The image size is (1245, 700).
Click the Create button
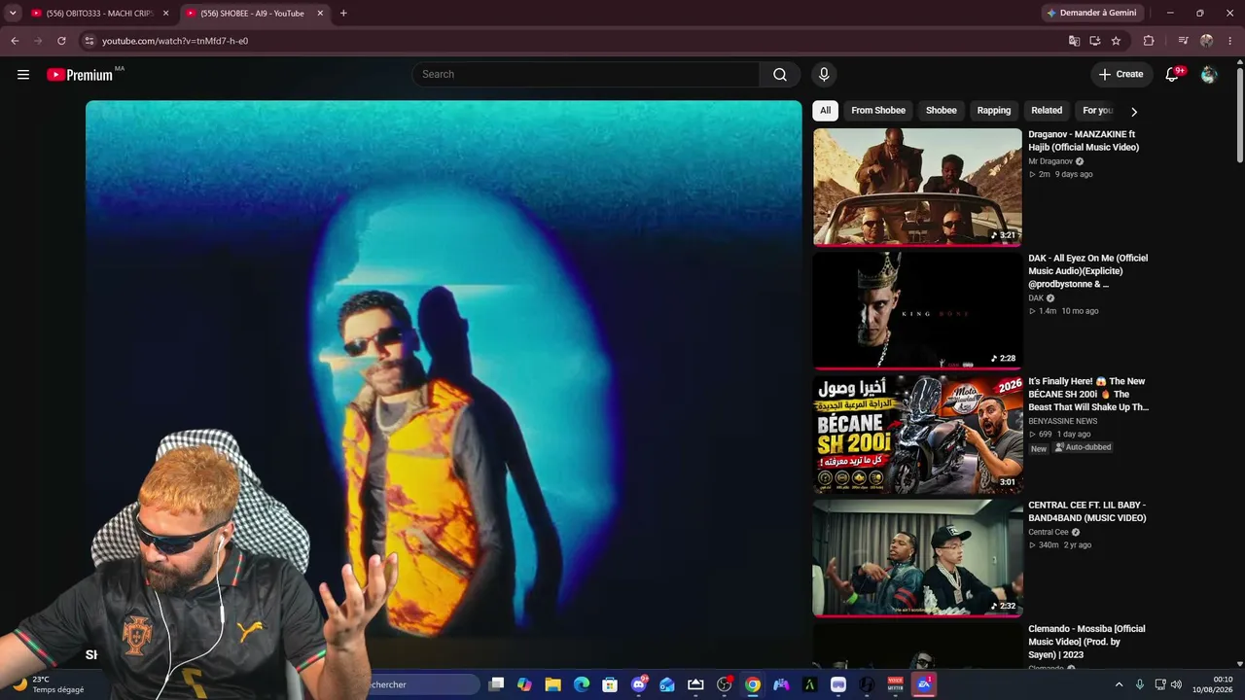(x=1121, y=75)
